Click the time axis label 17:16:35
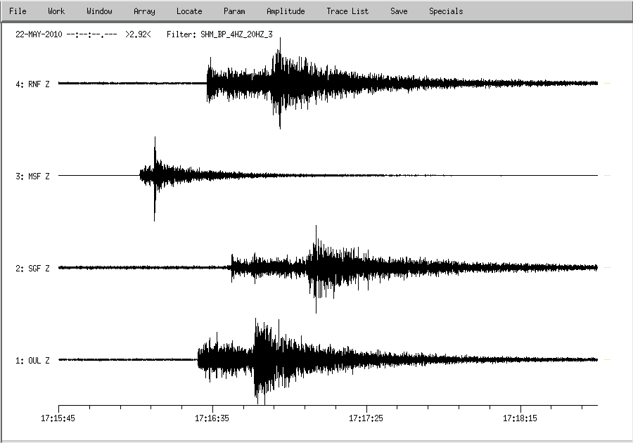Viewport: 633px width, 443px height. pyautogui.click(x=212, y=418)
